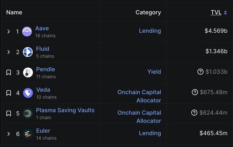
Task: Click the help icon next to Veda TVL
Action: 195,92
